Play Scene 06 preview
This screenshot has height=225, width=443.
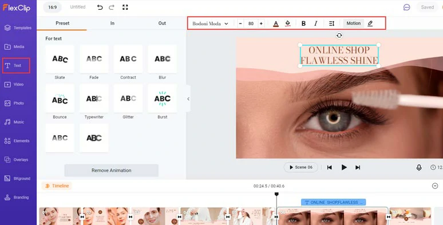pyautogui.click(x=301, y=167)
